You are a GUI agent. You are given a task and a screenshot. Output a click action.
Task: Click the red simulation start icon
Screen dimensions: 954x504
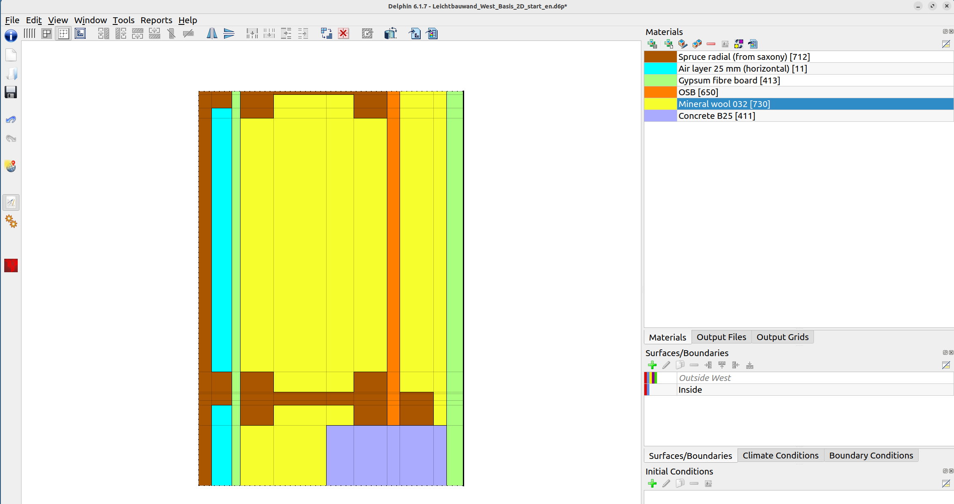[11, 265]
